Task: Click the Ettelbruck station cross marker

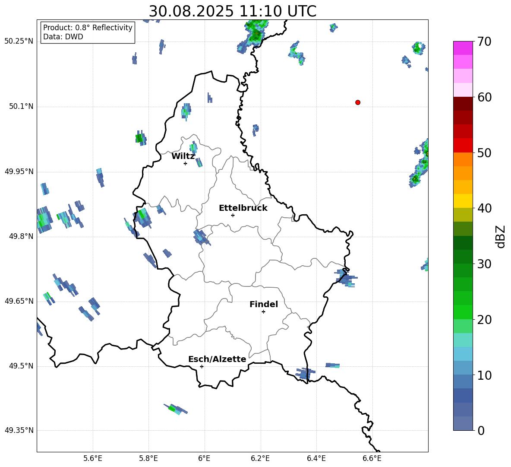Action: pos(233,215)
